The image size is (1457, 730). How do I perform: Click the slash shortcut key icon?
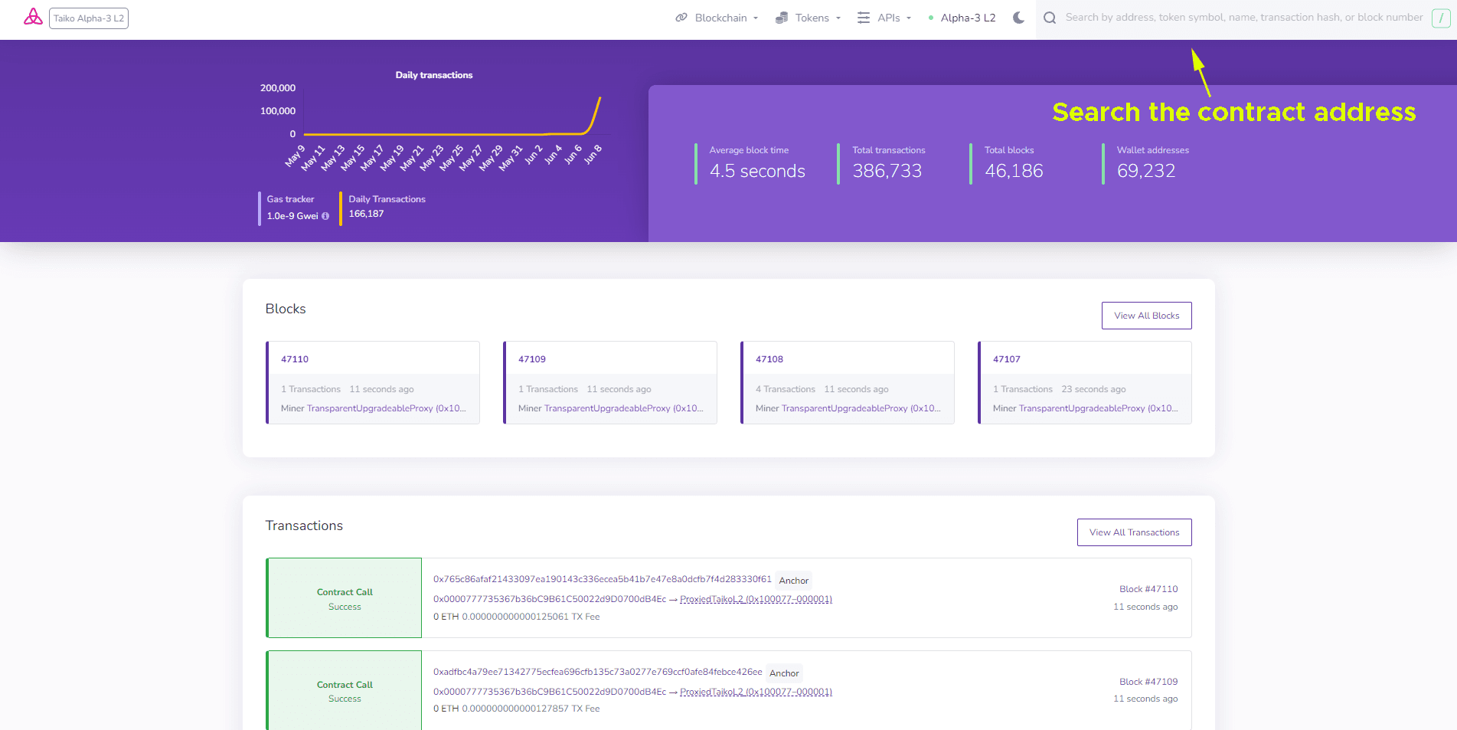coord(1441,18)
